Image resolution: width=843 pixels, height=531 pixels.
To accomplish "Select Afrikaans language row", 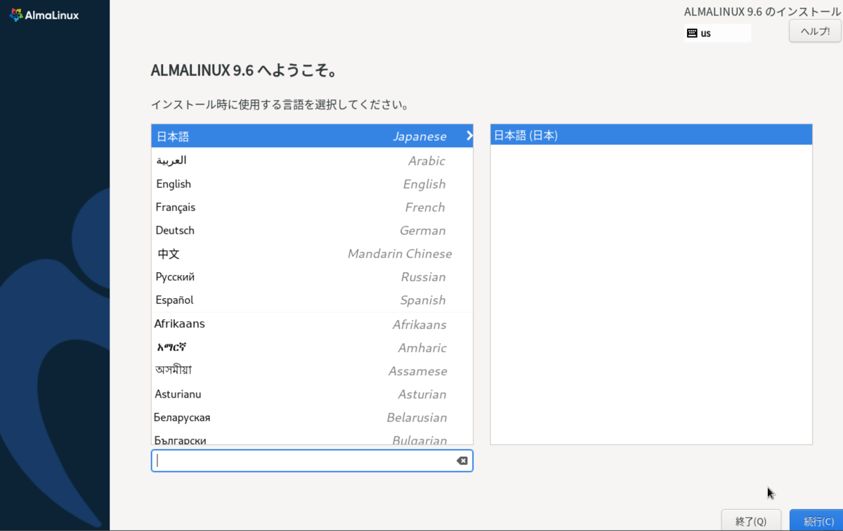I will point(312,324).
